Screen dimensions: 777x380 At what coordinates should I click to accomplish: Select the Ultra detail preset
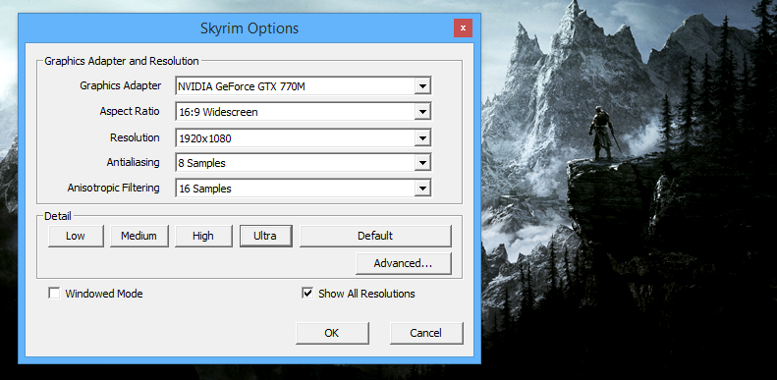click(x=265, y=236)
